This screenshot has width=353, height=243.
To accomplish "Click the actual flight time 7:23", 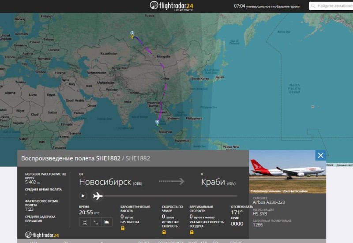I will click(29, 209).
